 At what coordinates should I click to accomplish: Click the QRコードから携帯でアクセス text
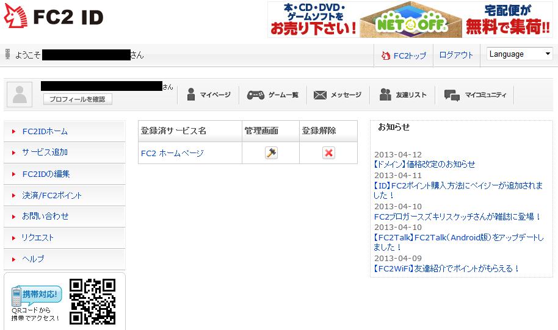click(x=35, y=314)
